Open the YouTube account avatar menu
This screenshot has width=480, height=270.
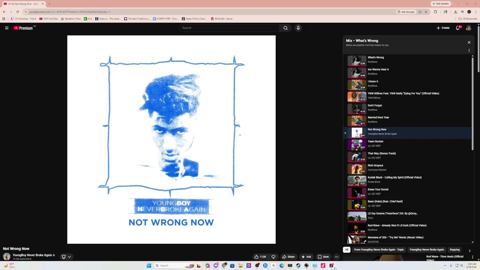468,28
